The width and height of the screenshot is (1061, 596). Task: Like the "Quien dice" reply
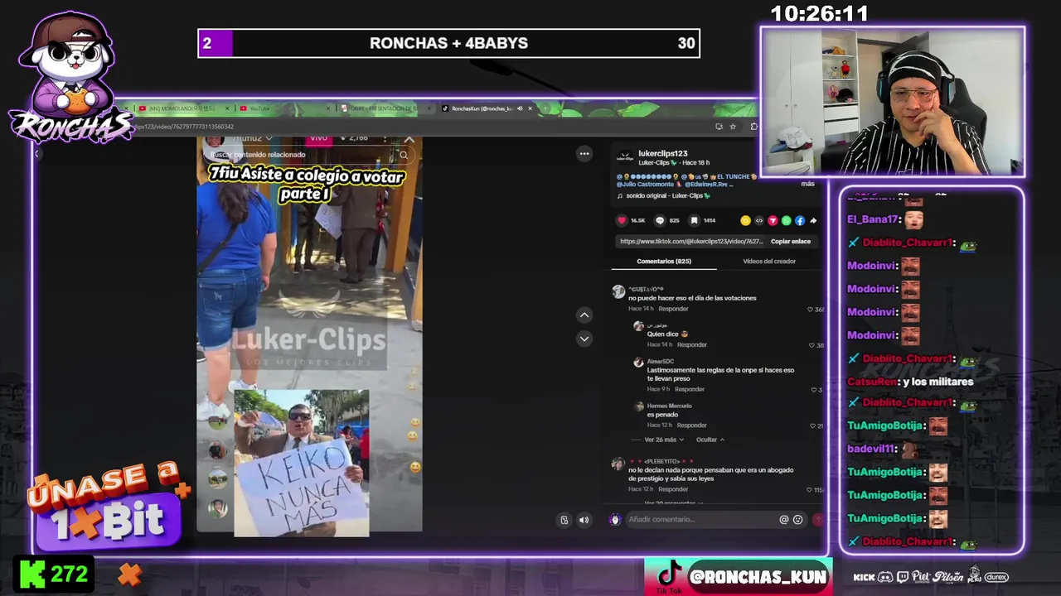click(813, 345)
